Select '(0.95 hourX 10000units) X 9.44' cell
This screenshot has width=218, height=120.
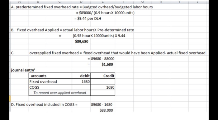coord(99,36)
